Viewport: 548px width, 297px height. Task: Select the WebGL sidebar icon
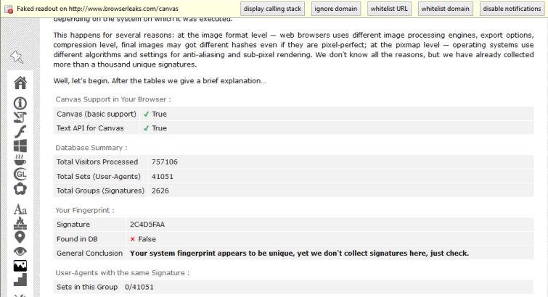coord(20,174)
